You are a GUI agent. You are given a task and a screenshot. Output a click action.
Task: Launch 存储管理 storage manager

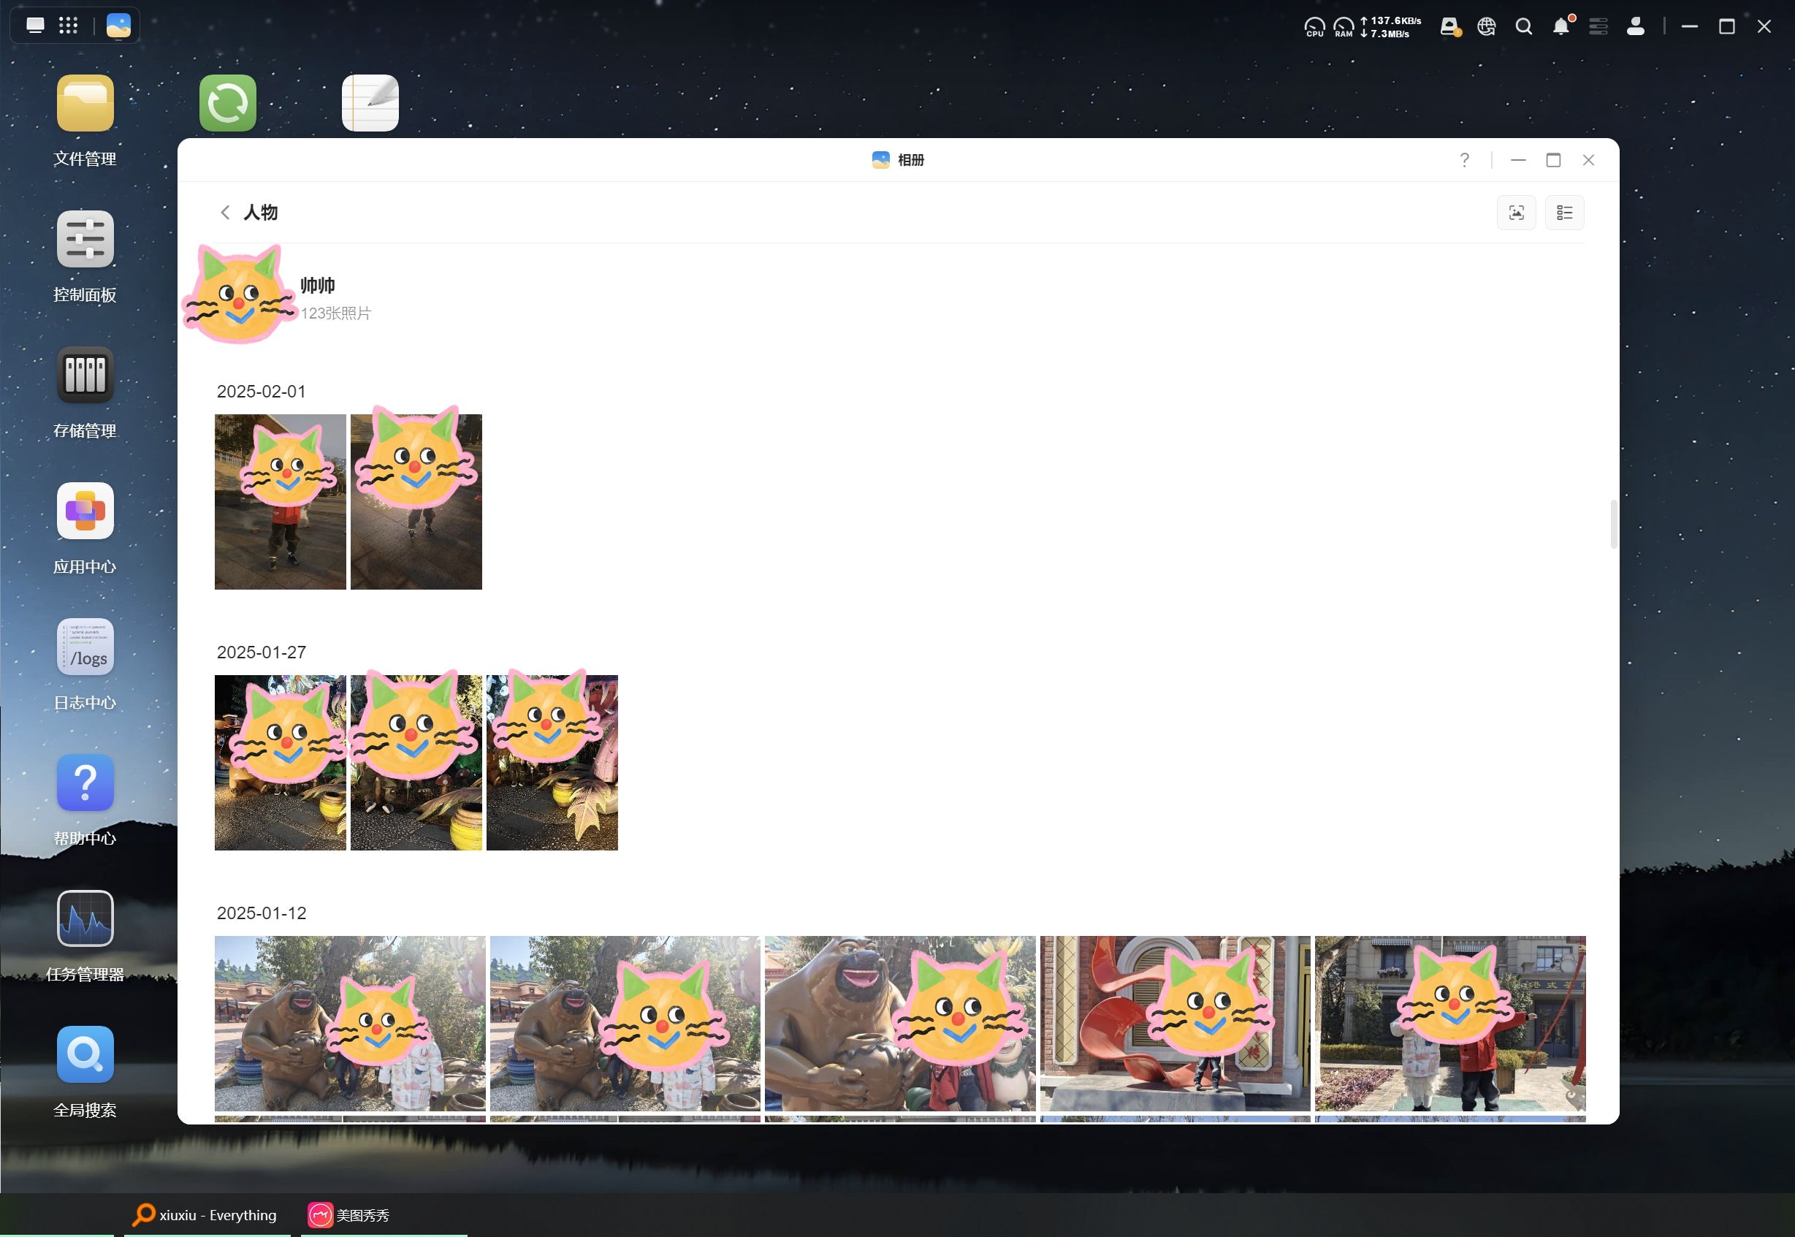point(85,375)
